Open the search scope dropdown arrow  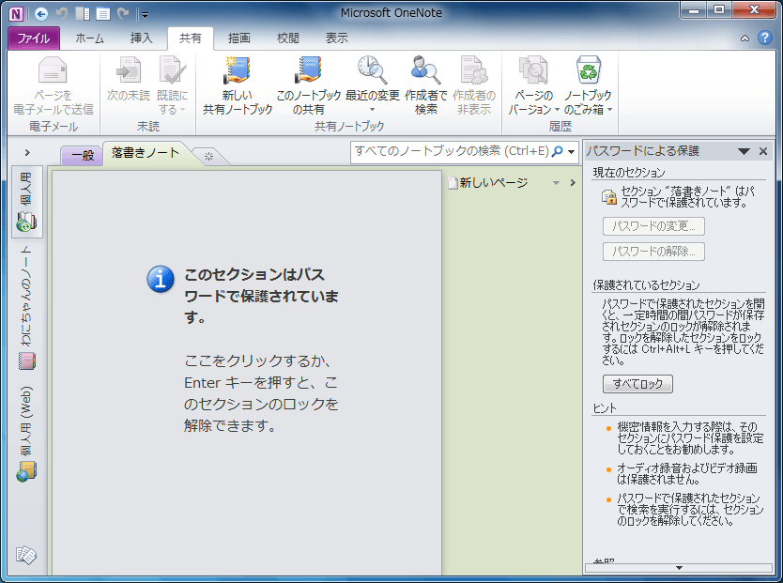click(x=571, y=152)
